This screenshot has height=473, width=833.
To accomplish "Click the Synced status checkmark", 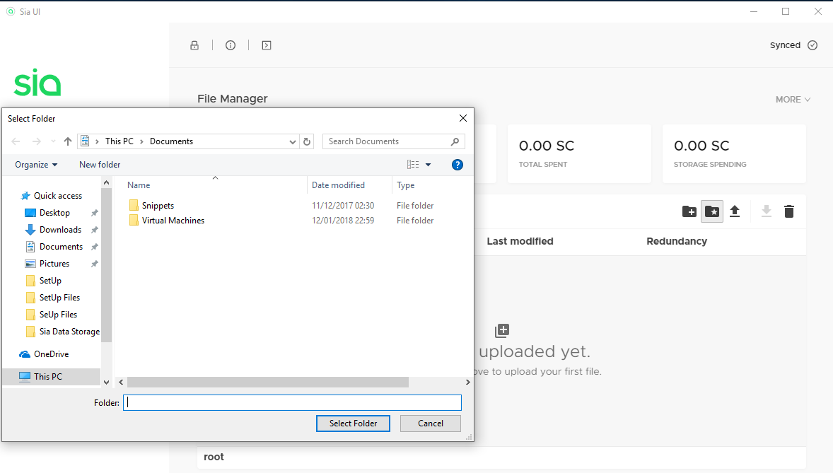I will tap(812, 45).
